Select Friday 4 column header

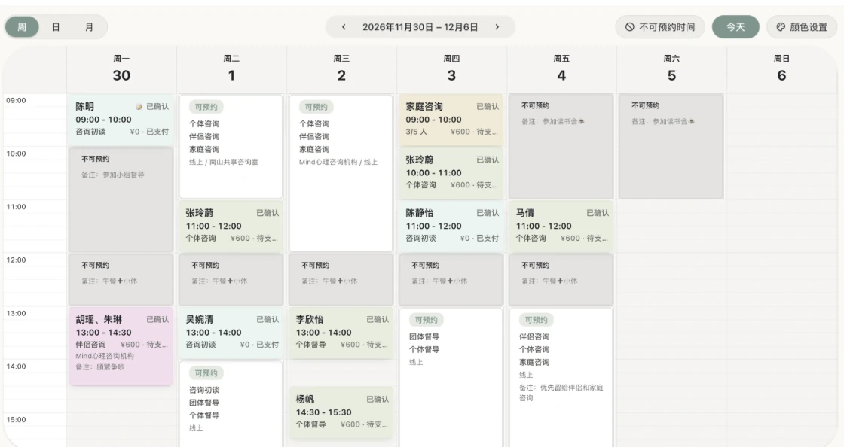tap(561, 68)
